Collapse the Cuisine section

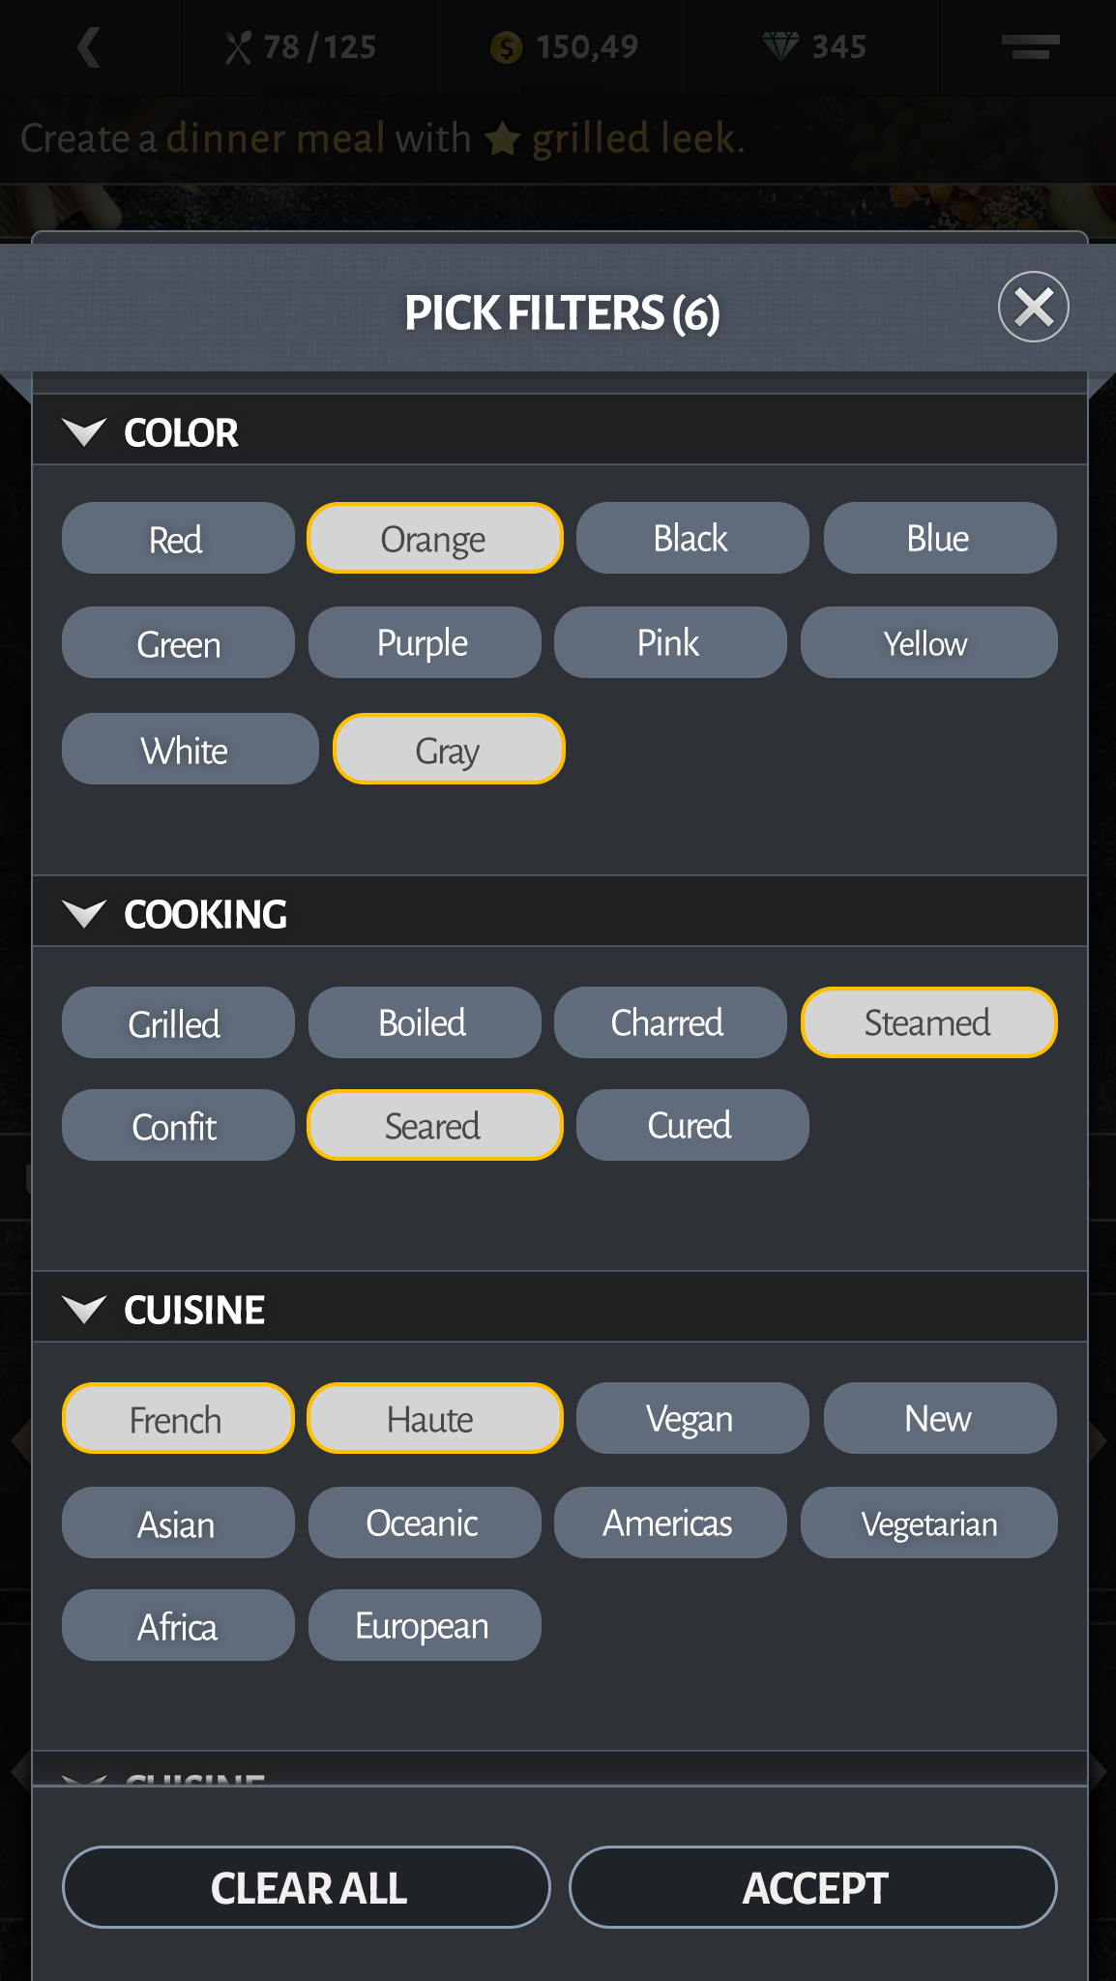click(x=84, y=1310)
